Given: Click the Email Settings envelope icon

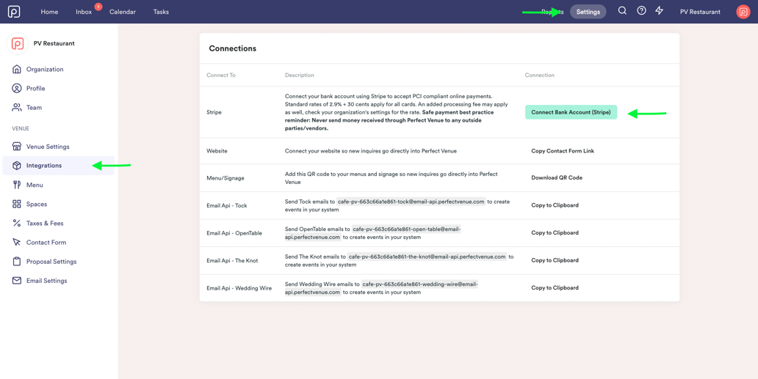Looking at the screenshot, I should click(x=17, y=281).
